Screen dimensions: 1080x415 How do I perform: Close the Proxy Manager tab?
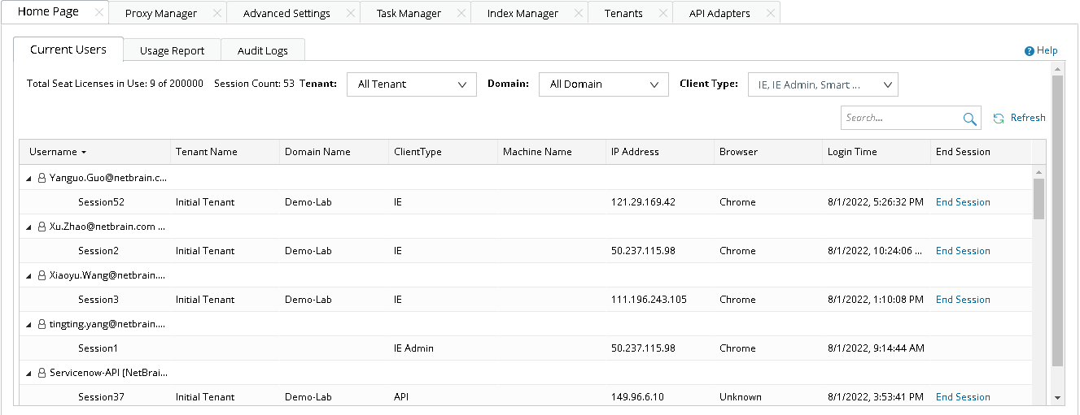click(x=216, y=14)
